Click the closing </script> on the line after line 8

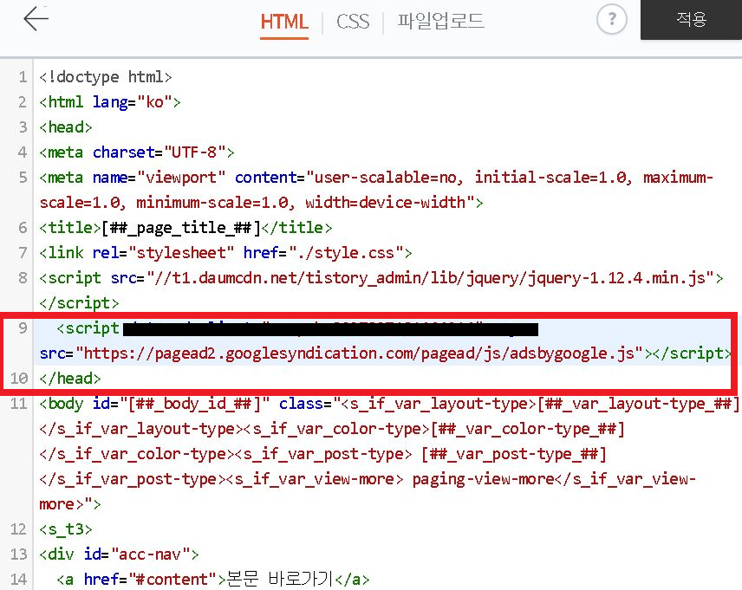[x=79, y=303]
